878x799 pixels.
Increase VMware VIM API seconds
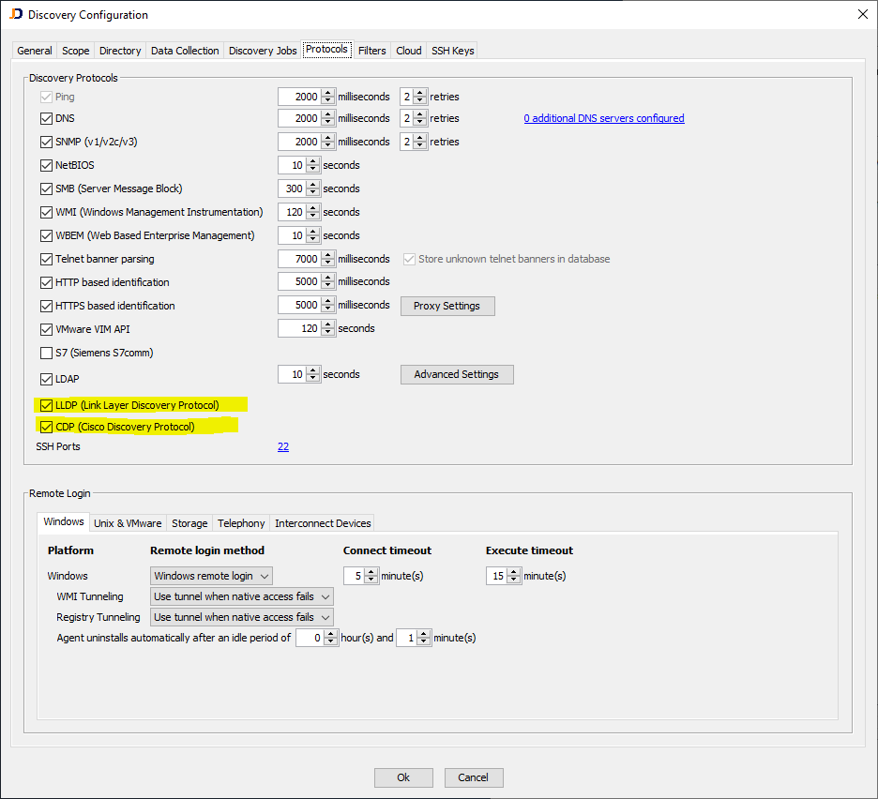[x=327, y=324]
